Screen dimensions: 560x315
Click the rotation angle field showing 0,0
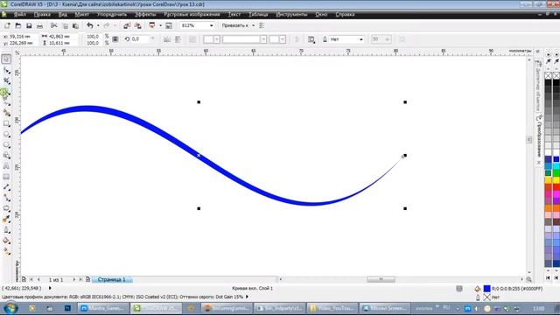click(140, 39)
